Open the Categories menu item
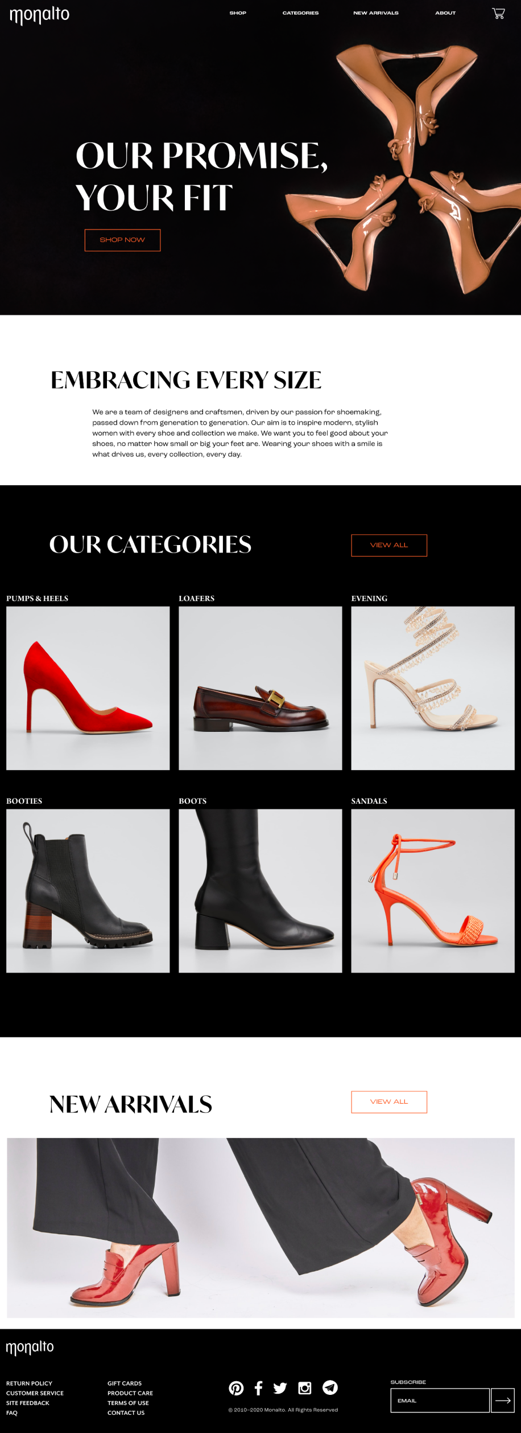The width and height of the screenshot is (521, 1433). click(x=300, y=13)
